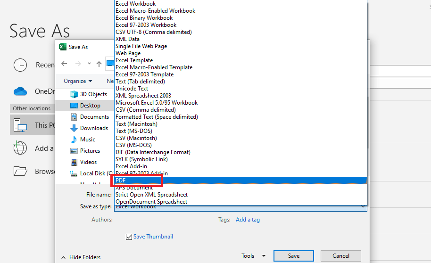This screenshot has height=263, width=431.
Task: Toggle Save Thumbnail checkbox
Action: [129, 237]
